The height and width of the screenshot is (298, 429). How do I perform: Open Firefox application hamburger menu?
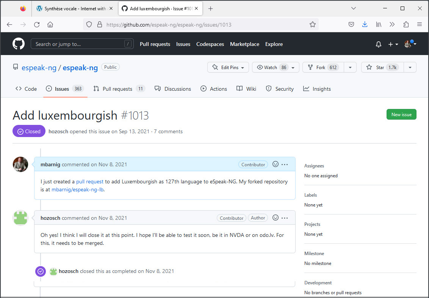(420, 25)
